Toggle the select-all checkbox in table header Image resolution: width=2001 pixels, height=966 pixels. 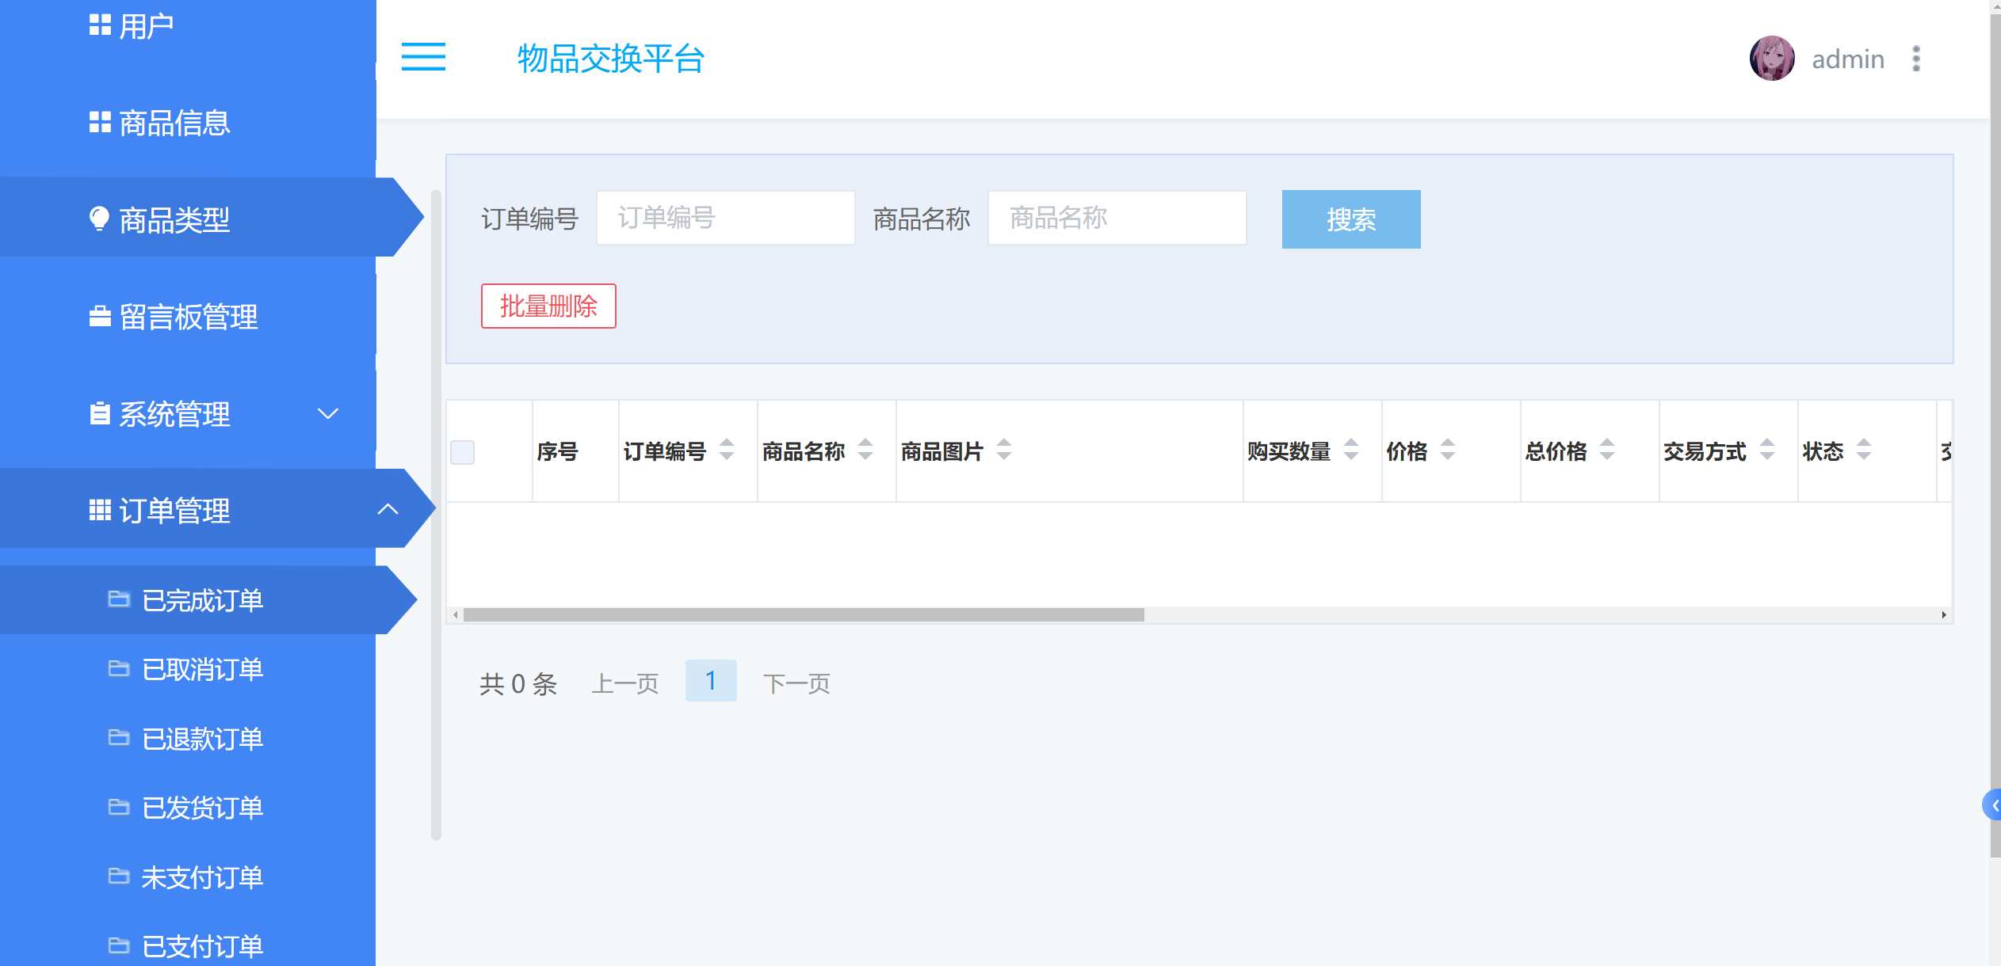[462, 451]
